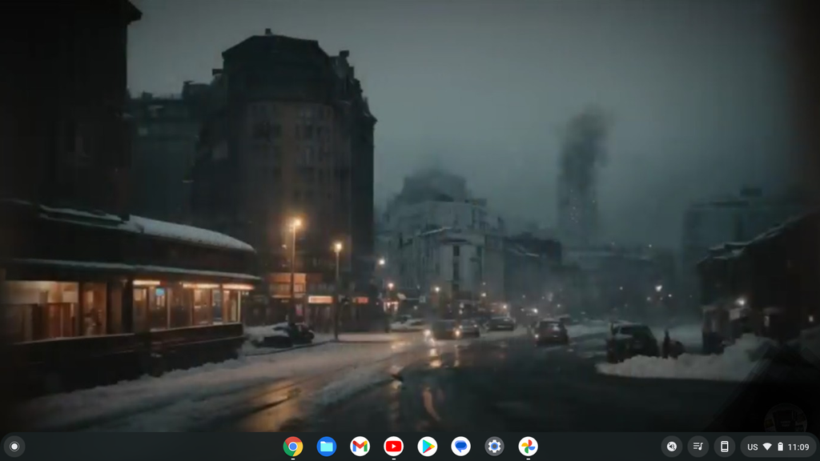The width and height of the screenshot is (820, 461).
Task: Open the Files app
Action: click(x=327, y=447)
